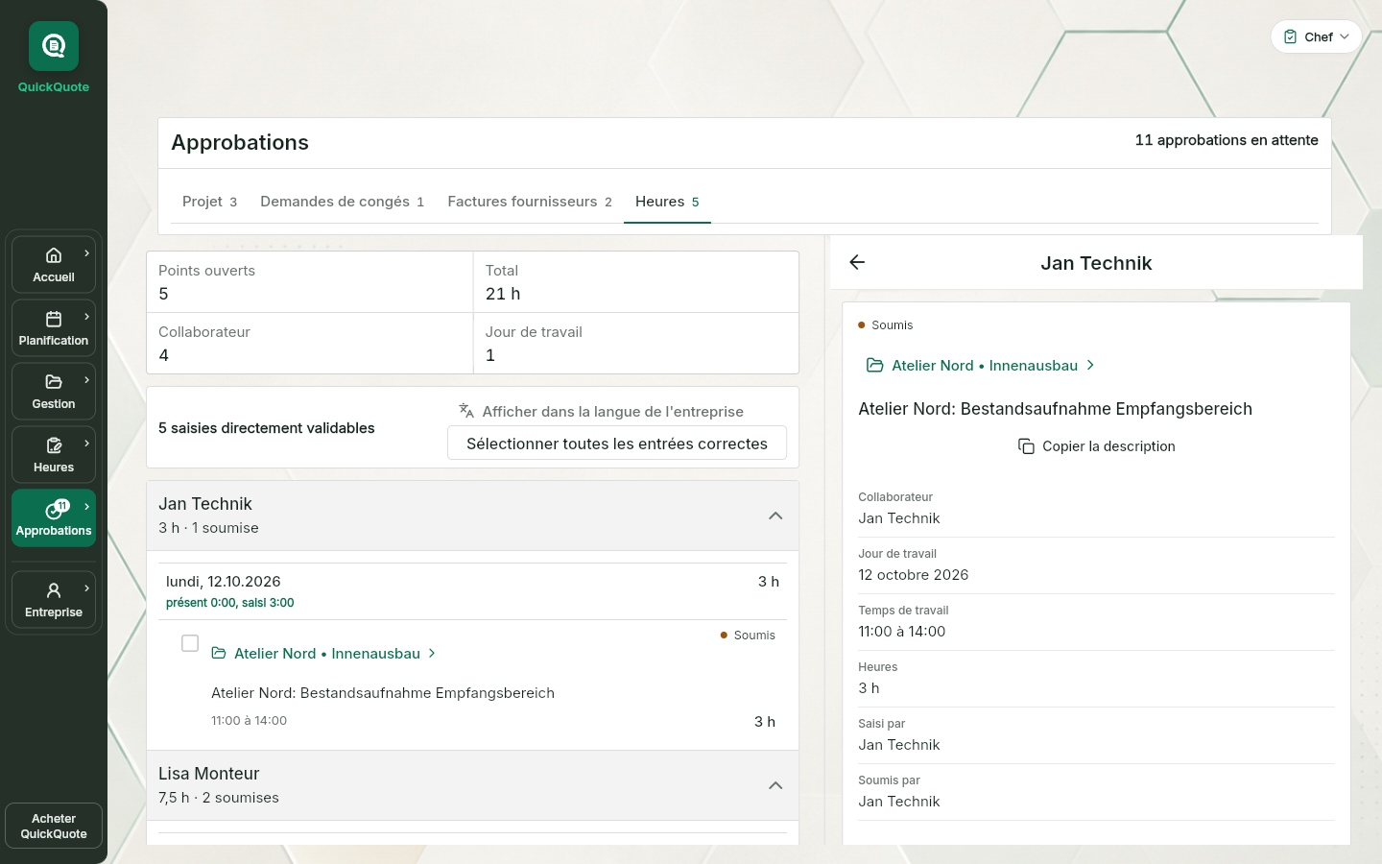The image size is (1382, 864).
Task: Click folder icon in Jan Technik list entry
Action: (219, 654)
